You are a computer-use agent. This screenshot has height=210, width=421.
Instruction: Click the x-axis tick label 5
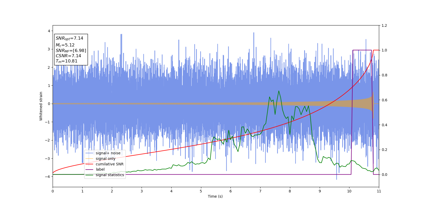(201, 191)
